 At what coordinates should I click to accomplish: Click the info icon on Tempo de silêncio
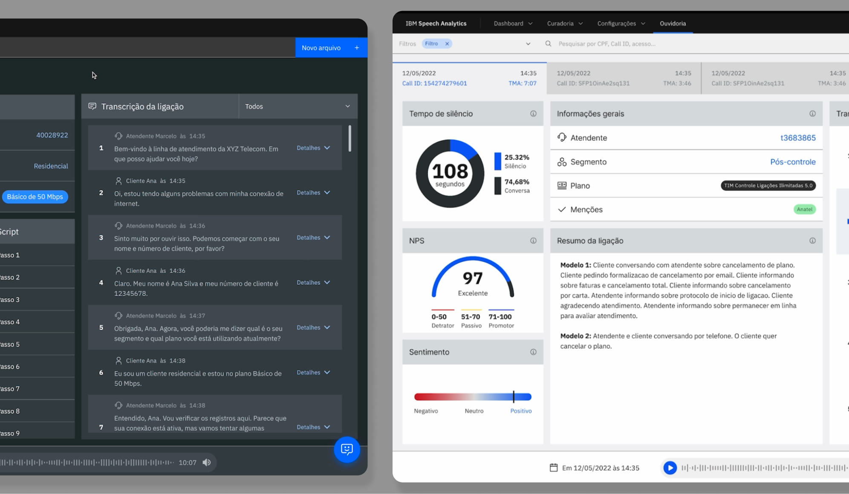533,114
